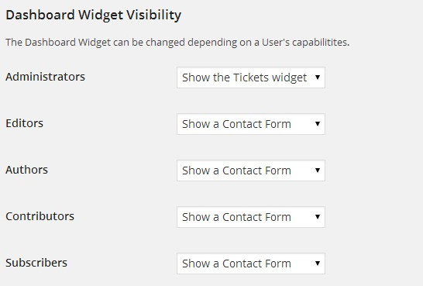Click the arrow icon in Editors dropdown
Viewport: 423px width, 286px height.
tap(318, 124)
